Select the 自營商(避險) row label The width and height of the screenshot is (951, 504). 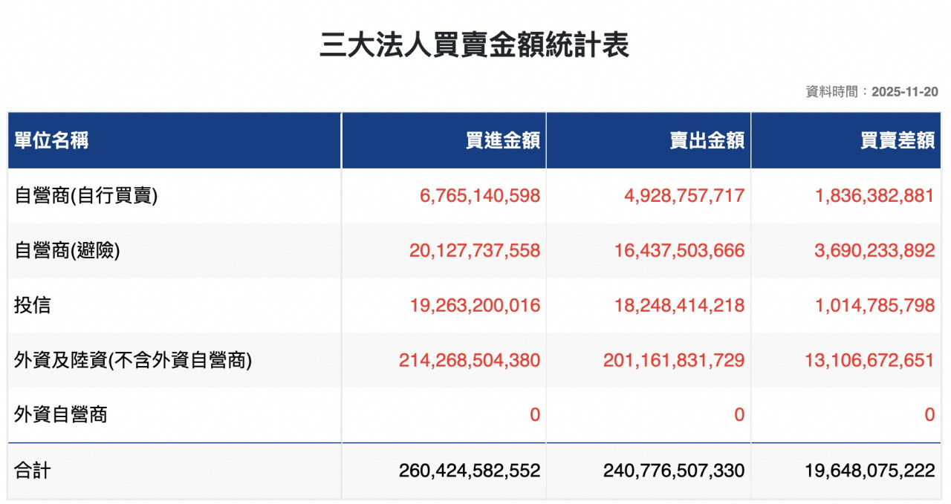[67, 251]
